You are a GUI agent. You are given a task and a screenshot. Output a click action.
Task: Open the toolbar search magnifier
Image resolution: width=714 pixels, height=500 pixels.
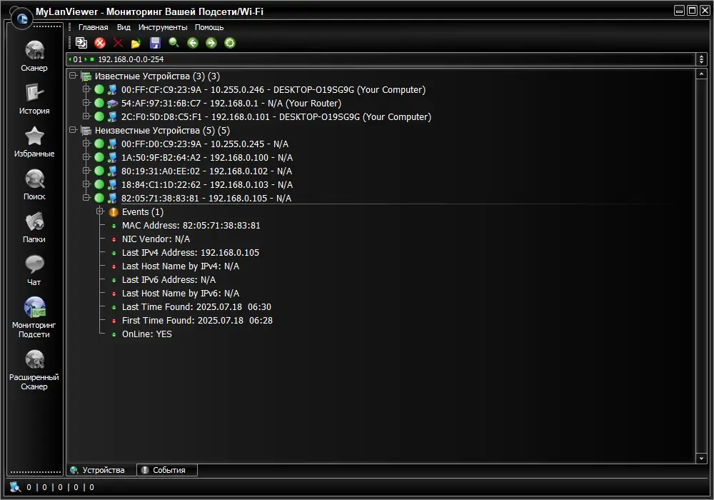tap(173, 43)
